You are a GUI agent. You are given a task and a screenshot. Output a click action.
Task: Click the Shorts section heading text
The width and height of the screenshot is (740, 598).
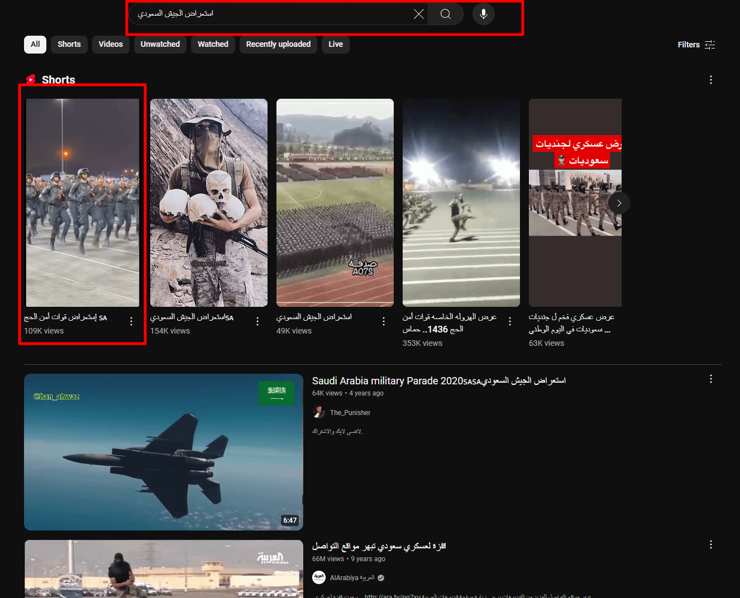(59, 80)
